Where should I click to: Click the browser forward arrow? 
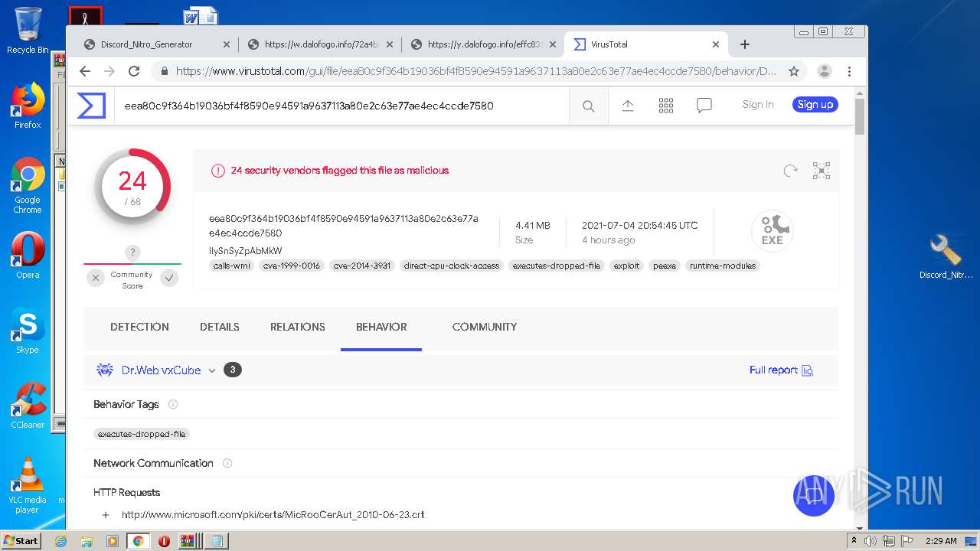pos(109,71)
